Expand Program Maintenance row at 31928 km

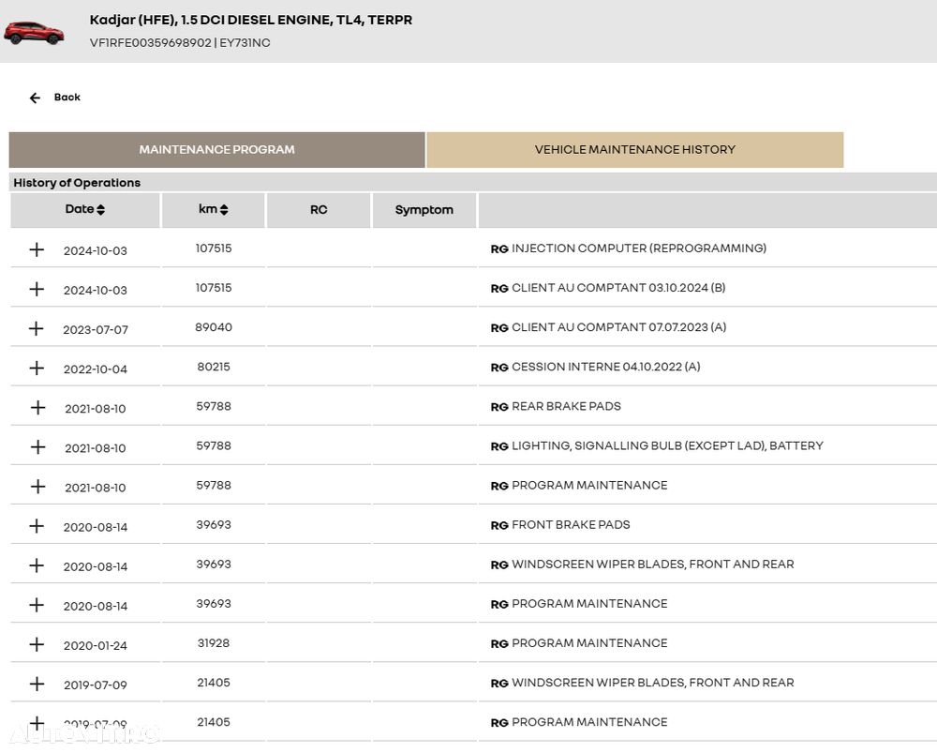tap(37, 644)
